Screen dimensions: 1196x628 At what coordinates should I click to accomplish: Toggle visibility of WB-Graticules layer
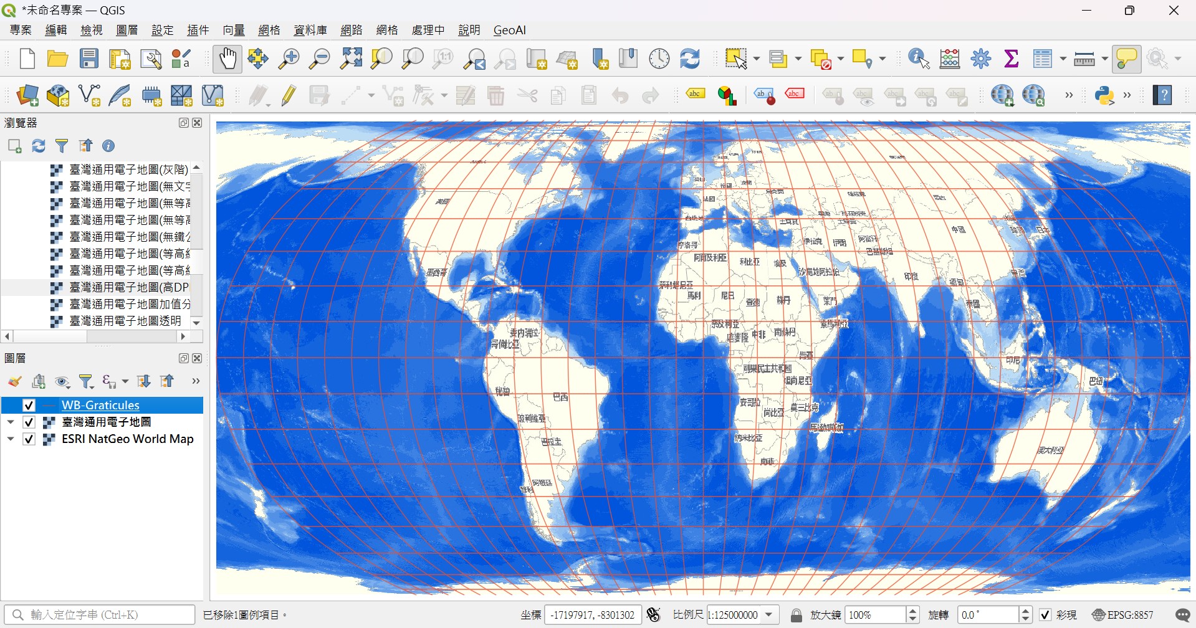tap(29, 406)
